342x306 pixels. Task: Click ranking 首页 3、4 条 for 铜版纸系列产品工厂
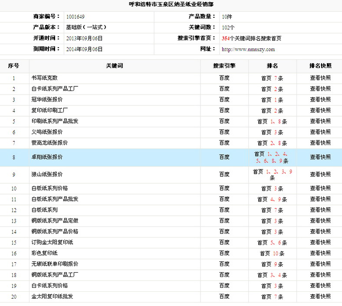[x=272, y=275]
